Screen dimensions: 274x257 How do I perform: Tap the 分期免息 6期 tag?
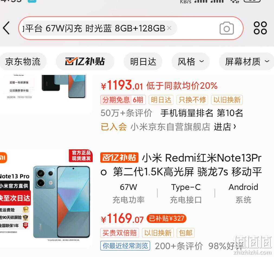123,100
